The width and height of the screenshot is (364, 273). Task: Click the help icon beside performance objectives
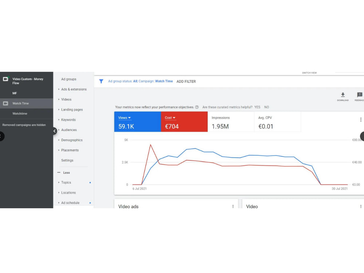(x=197, y=107)
